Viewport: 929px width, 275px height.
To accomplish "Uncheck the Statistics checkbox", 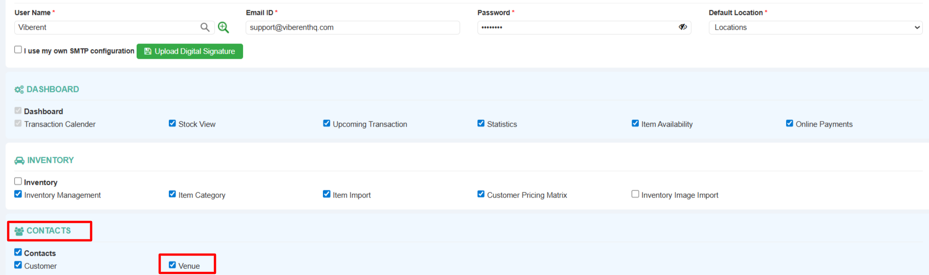I will click(x=481, y=123).
